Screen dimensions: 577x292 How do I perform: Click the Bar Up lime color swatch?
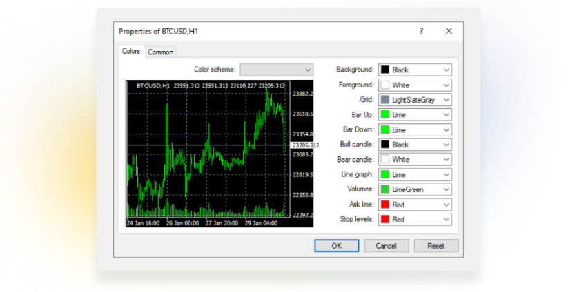[x=384, y=114]
